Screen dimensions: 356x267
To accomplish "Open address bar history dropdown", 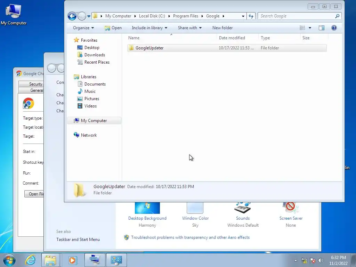I will 243,16.
